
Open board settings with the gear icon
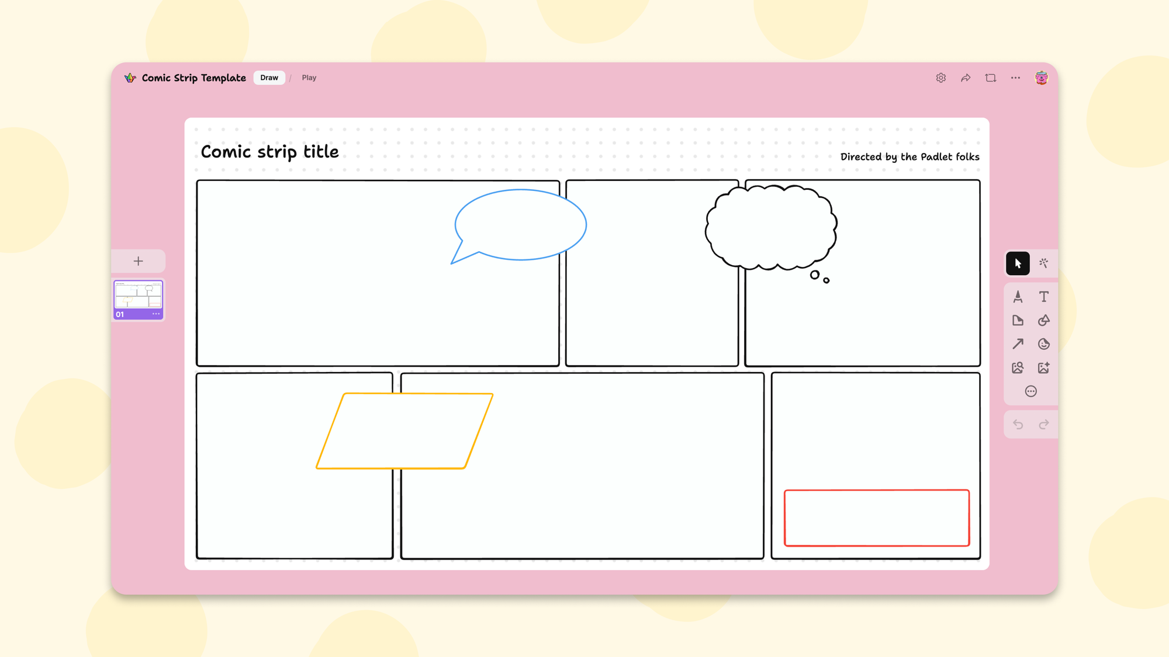pyautogui.click(x=941, y=78)
